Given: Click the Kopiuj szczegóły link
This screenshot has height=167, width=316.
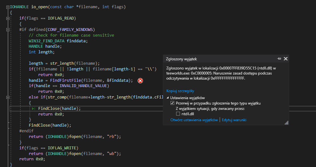Looking at the screenshot, I should [180, 91].
